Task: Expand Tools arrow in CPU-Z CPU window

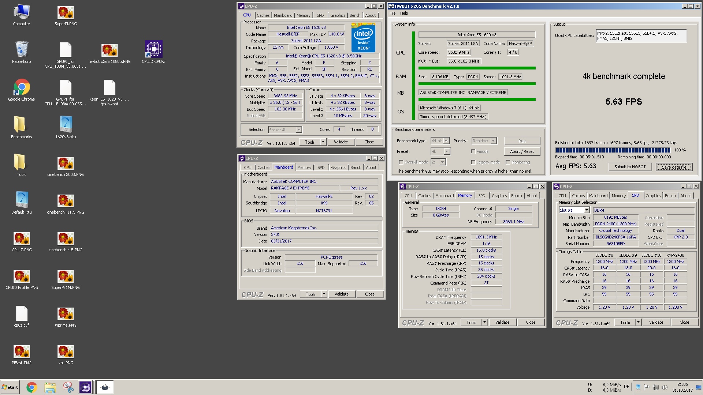Action: tap(323, 142)
